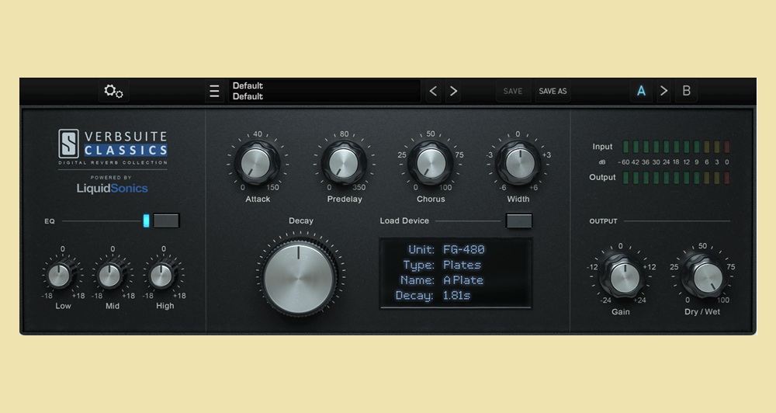Click the Dry / Wet knob

705,276
